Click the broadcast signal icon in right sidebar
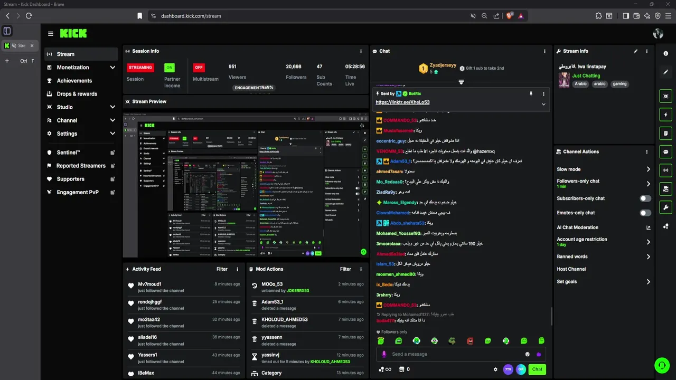Image resolution: width=676 pixels, height=380 pixels. click(x=665, y=170)
